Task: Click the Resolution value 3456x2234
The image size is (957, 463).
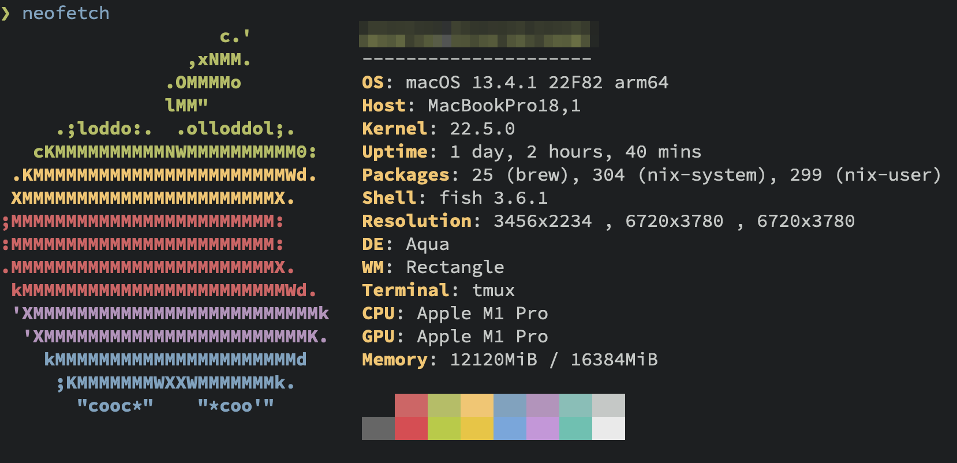Action: [x=543, y=221]
